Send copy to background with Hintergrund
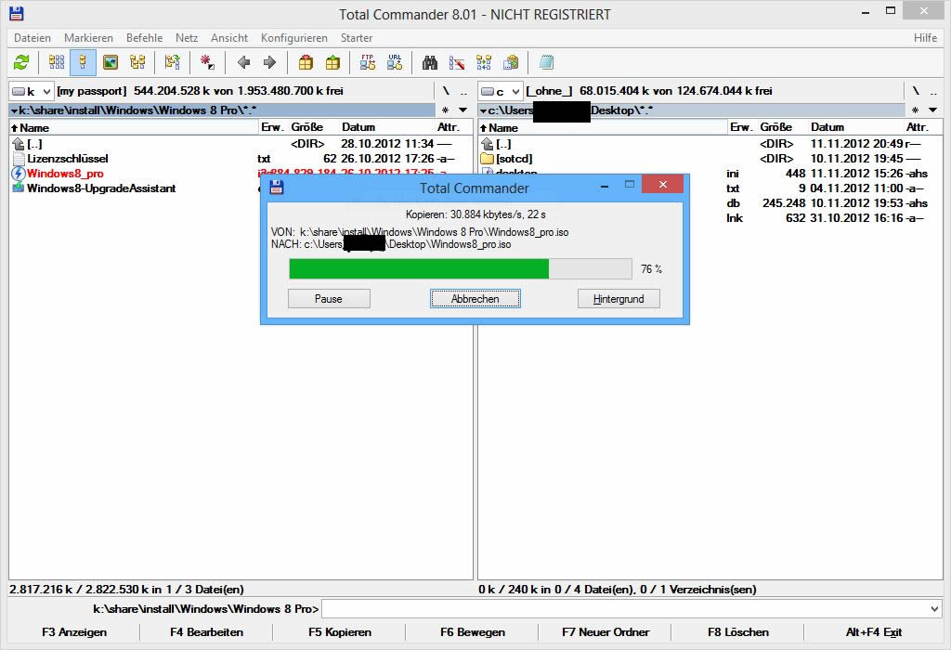The width and height of the screenshot is (951, 650). (x=619, y=299)
